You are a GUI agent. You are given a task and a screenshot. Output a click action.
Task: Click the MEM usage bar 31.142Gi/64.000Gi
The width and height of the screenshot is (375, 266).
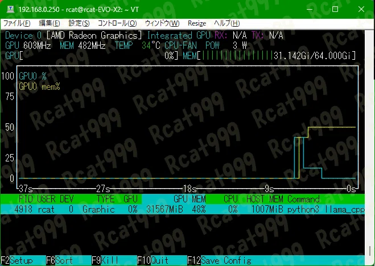pyautogui.click(x=269, y=56)
